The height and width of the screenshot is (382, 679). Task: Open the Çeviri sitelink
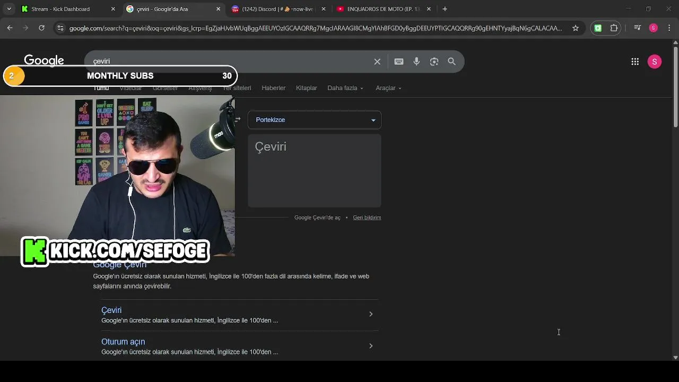pyautogui.click(x=111, y=310)
